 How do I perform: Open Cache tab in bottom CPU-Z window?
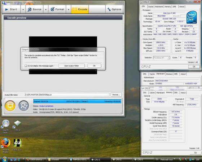[152, 93]
